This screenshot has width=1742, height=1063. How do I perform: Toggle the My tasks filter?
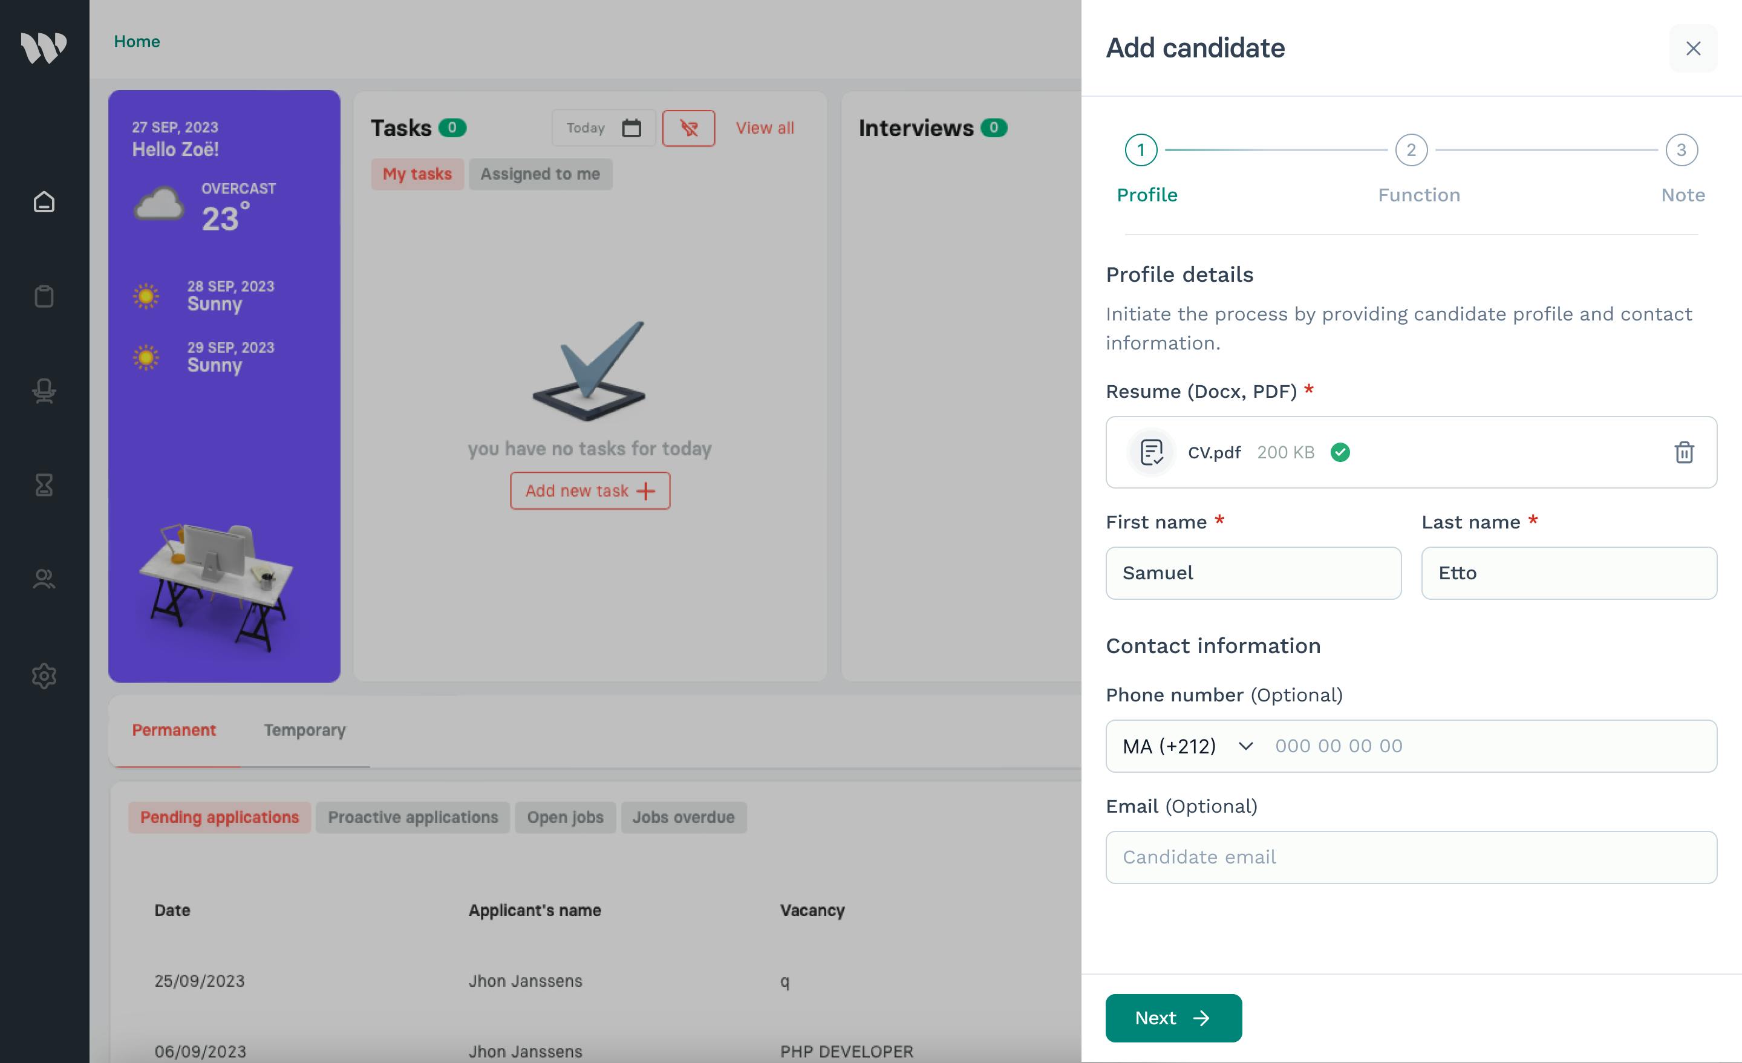point(416,174)
